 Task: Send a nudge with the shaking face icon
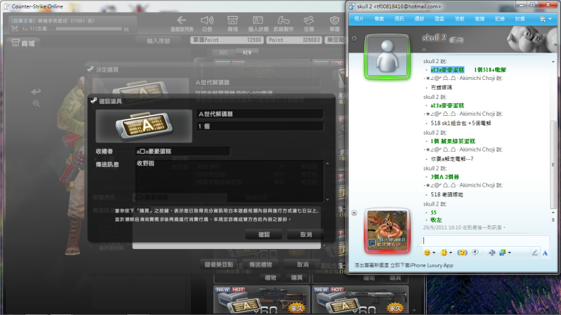tap(462, 253)
